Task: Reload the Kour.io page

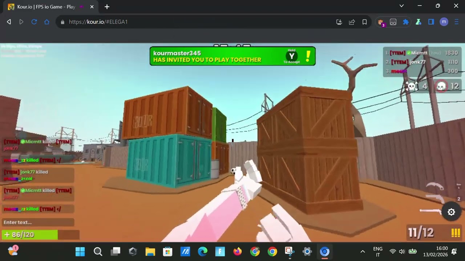Action: [34, 22]
